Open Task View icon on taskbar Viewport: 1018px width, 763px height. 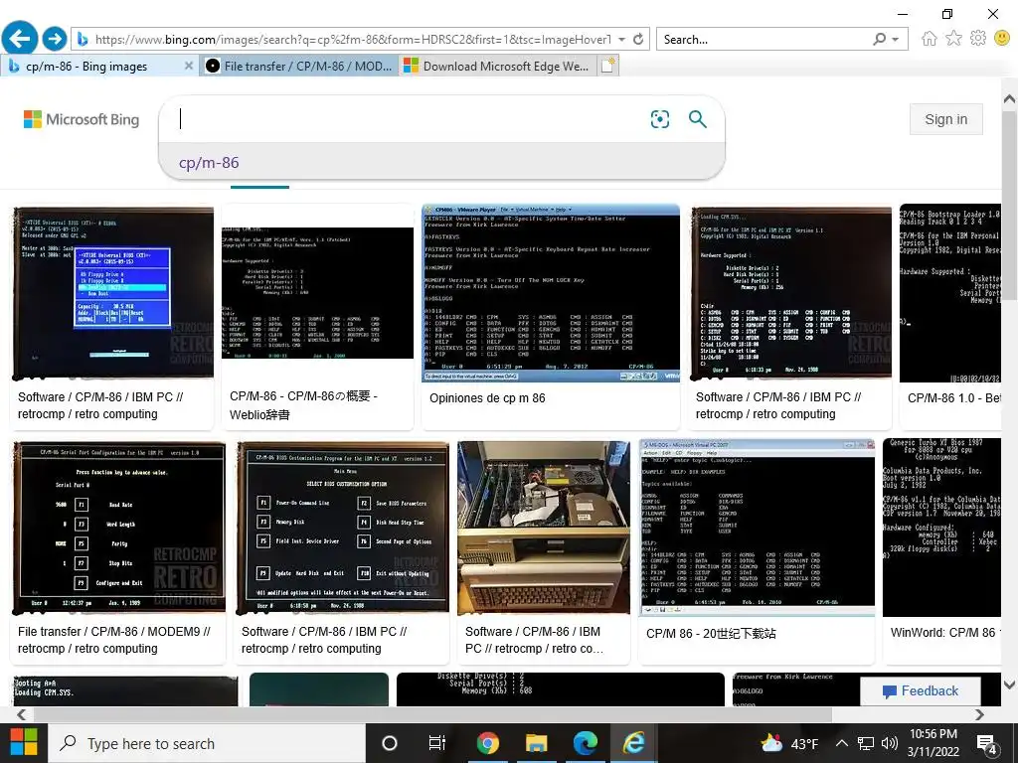point(437,743)
